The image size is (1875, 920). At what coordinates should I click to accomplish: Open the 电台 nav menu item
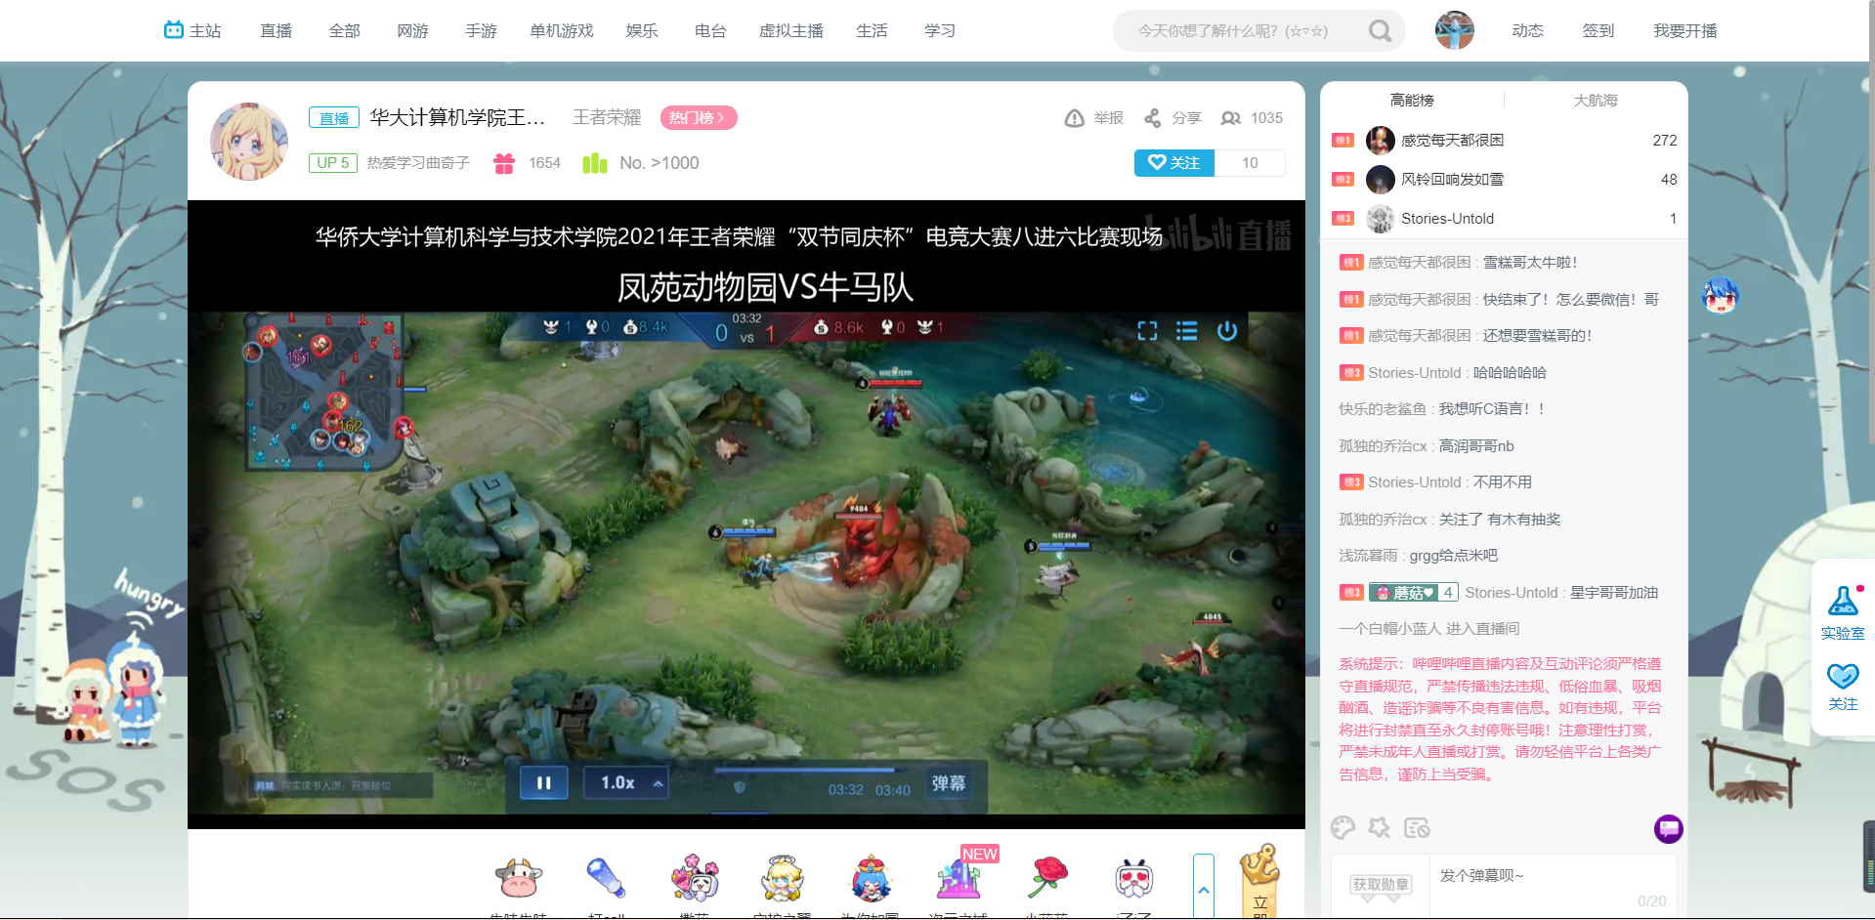[710, 31]
